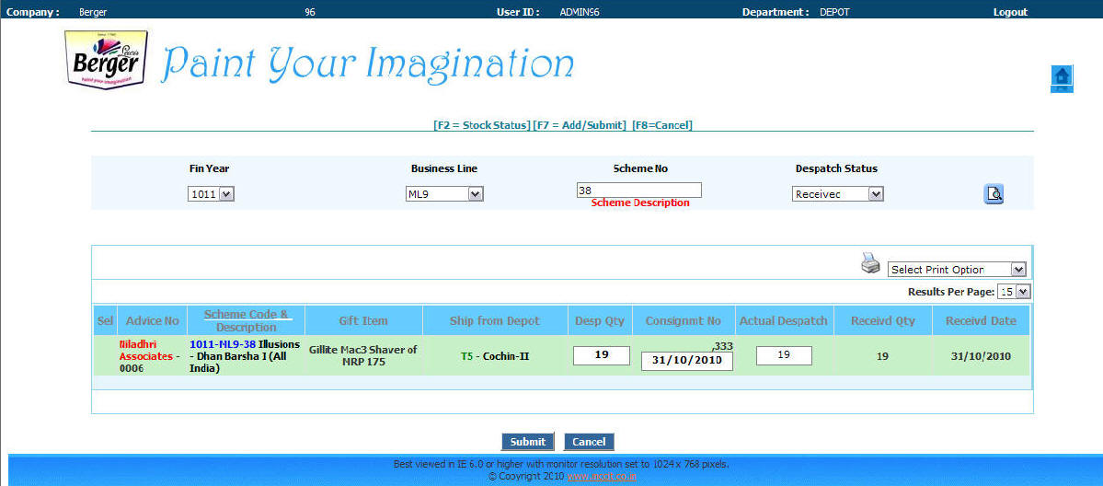
Task: Click the Received Qty value 19
Action: coord(882,355)
